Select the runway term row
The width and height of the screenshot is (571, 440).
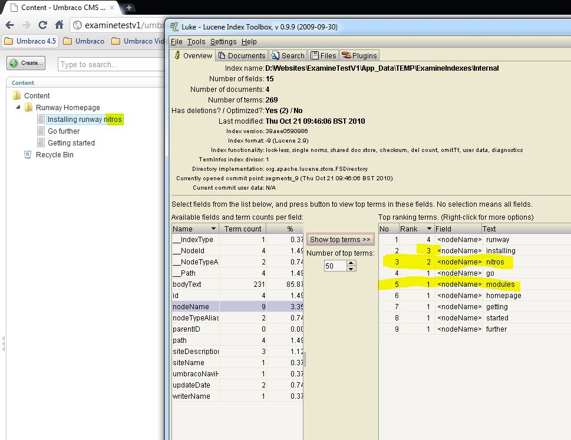tap(474, 240)
